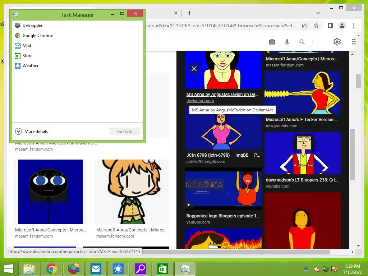Click network tray icon
The width and height of the screenshot is (368, 276).
pos(326,269)
